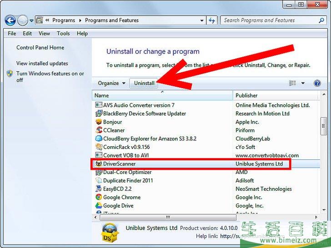Select CloudBerry Explorer for Amazon S3 row
Image resolution: width=331 pixels, height=248 pixels.
click(206, 139)
